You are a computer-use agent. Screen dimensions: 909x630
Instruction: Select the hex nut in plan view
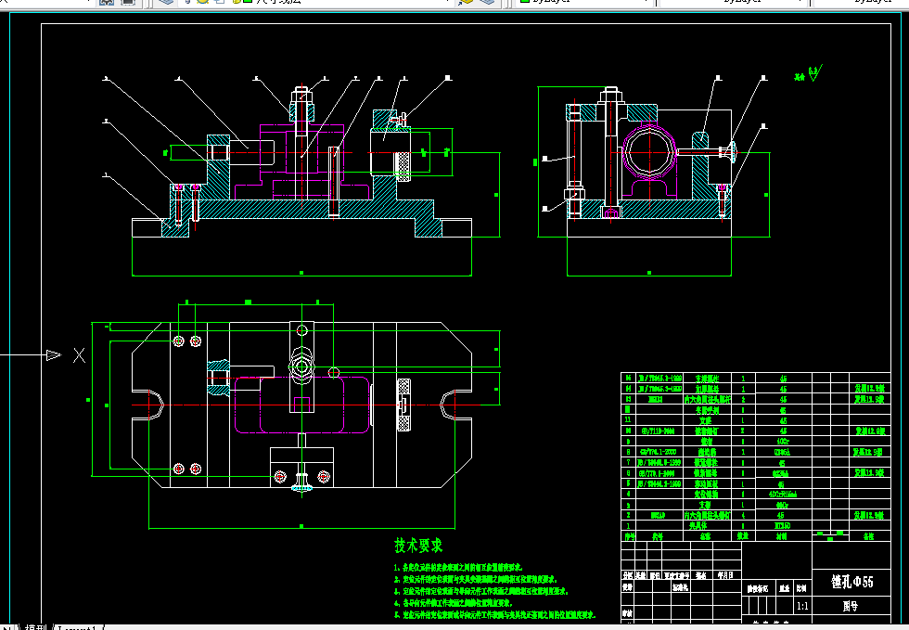click(301, 366)
